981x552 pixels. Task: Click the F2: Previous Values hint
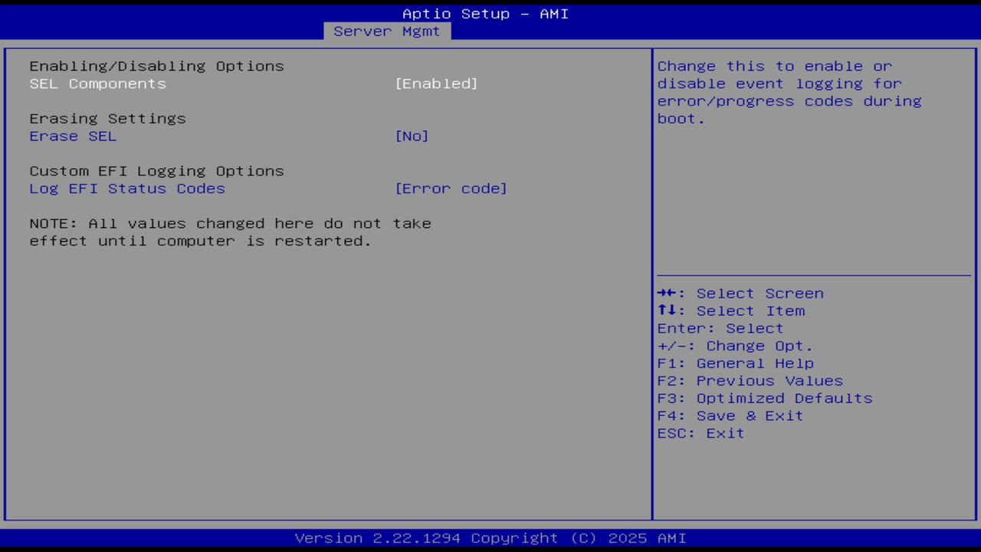pyautogui.click(x=750, y=380)
